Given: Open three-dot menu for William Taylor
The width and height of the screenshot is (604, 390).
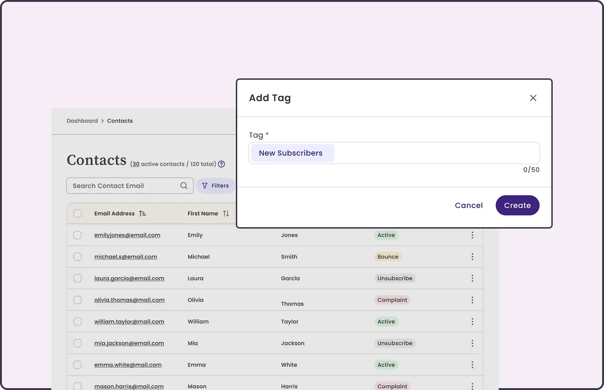Looking at the screenshot, I should coord(472,321).
